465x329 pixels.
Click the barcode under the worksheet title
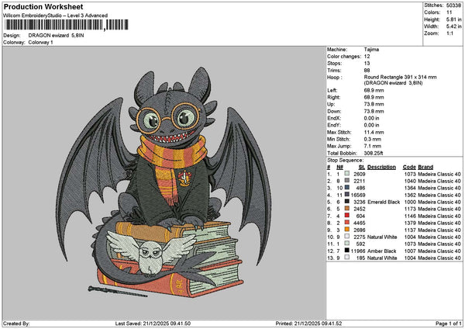(x=67, y=25)
